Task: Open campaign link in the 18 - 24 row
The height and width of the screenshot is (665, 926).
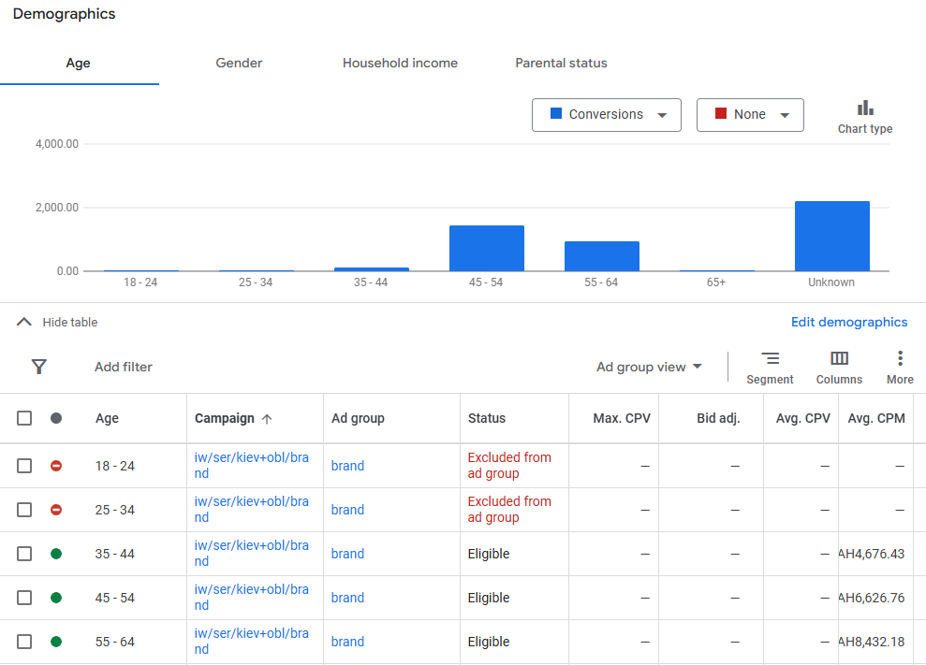Action: (x=252, y=466)
